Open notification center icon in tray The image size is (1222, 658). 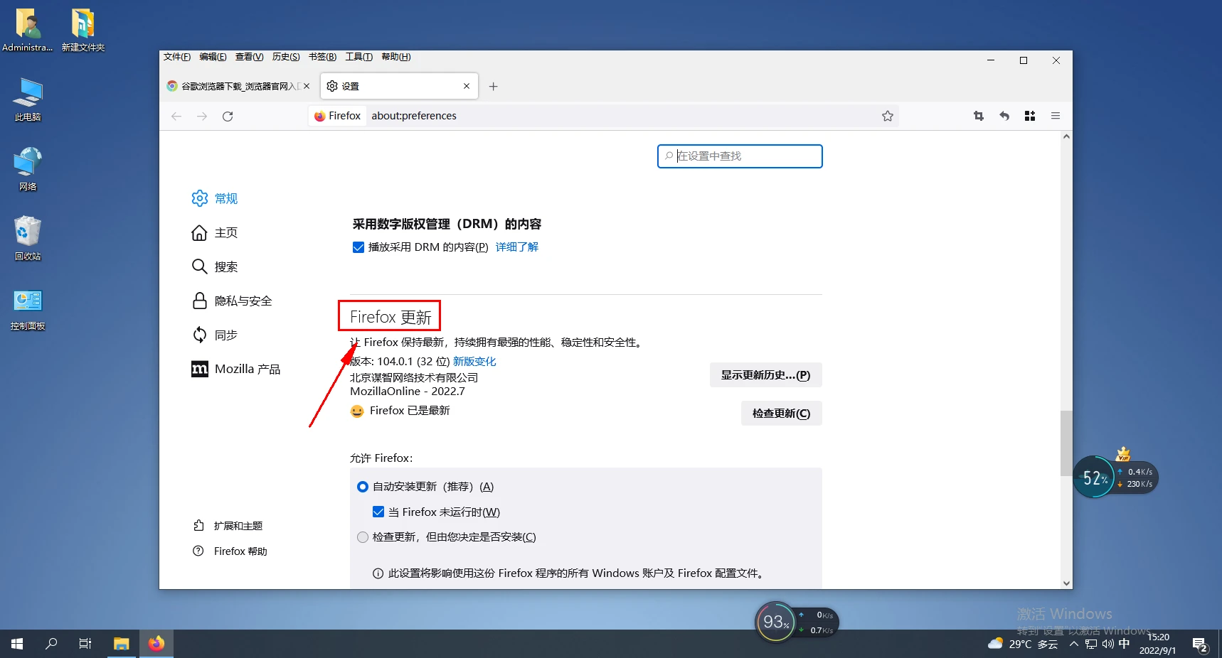click(x=1200, y=644)
